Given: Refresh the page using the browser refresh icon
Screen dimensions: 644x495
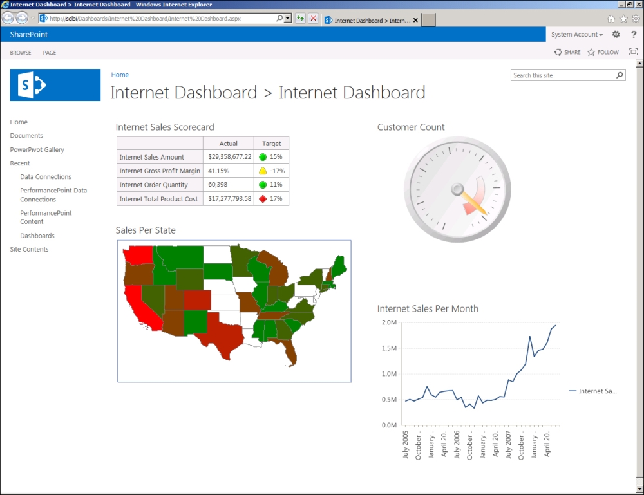Looking at the screenshot, I should point(300,18).
